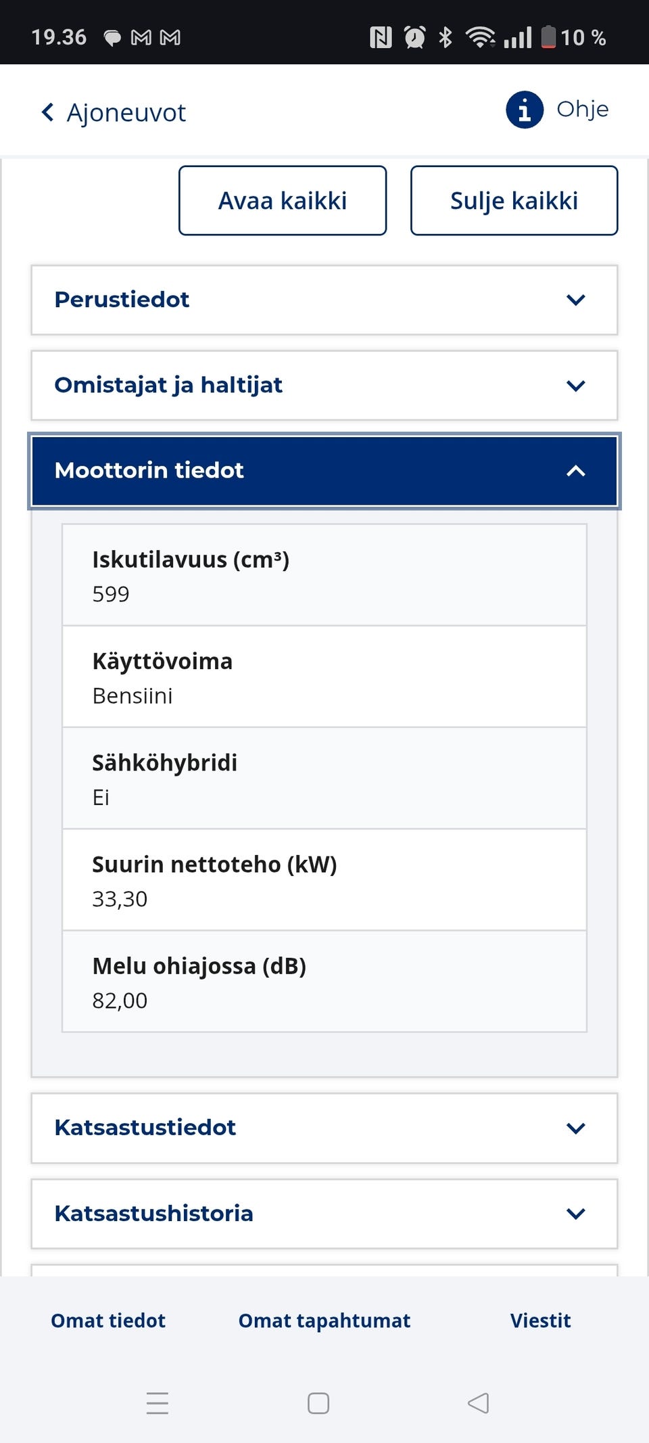Screen dimensions: 649x1443
Task: Open the Katsastushistoria chevron
Action: (575, 1214)
